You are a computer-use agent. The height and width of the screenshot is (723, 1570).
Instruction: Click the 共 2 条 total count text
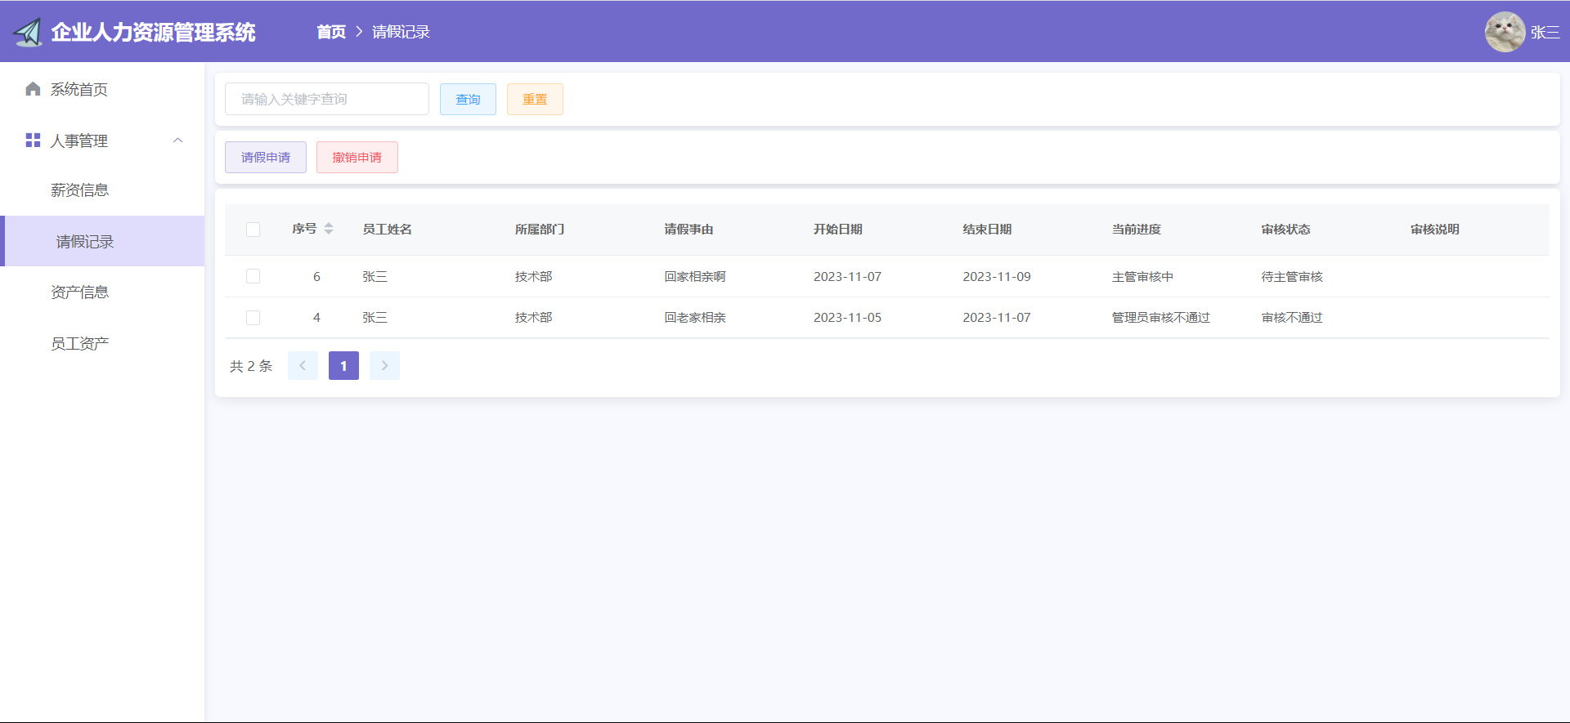(x=251, y=366)
